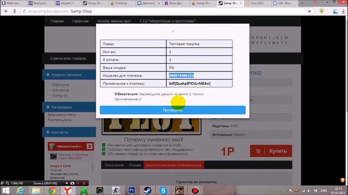Click Список всех товаров link
The width and height of the screenshot is (348, 195).
point(68,58)
